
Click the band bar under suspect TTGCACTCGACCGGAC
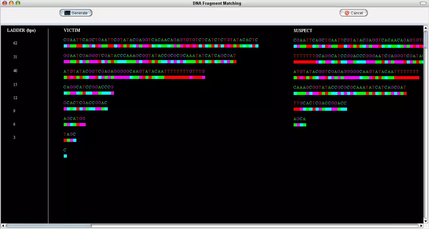(320, 109)
